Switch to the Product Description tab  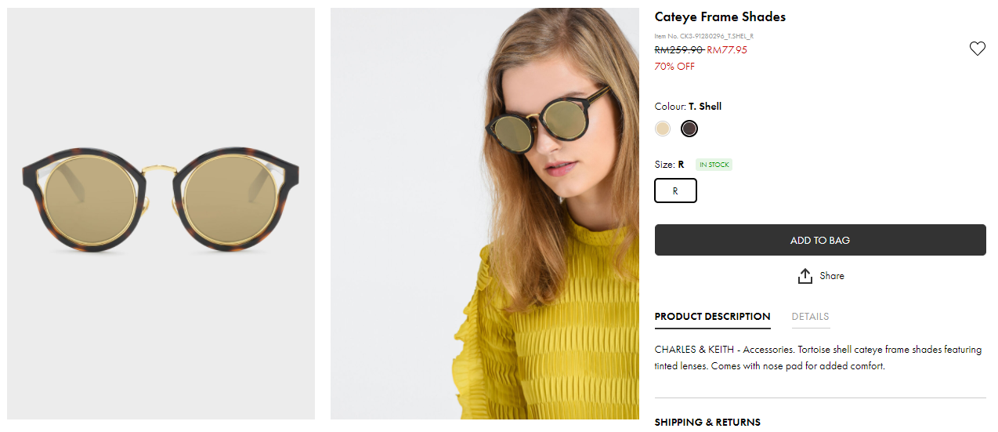pos(712,317)
